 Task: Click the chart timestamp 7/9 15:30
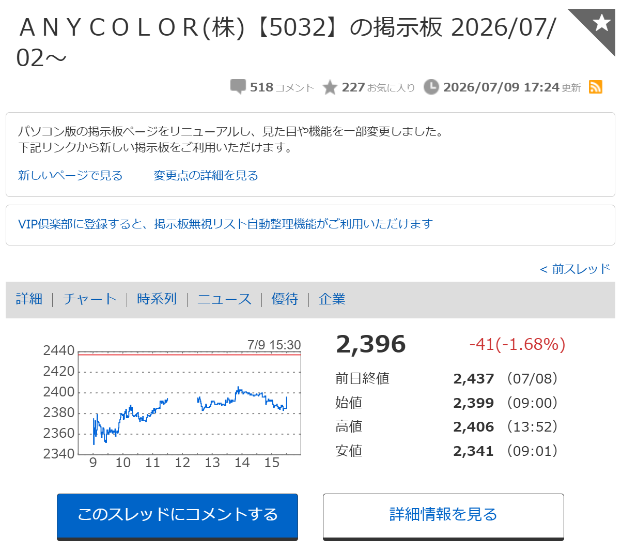pyautogui.click(x=274, y=345)
